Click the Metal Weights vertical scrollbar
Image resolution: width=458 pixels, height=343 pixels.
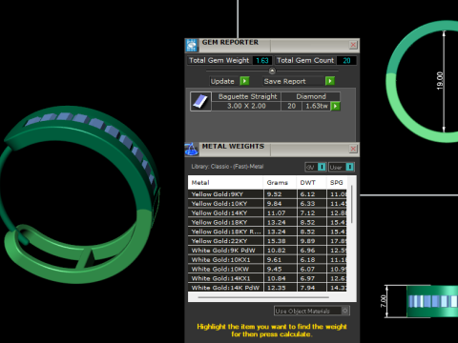tap(351, 204)
